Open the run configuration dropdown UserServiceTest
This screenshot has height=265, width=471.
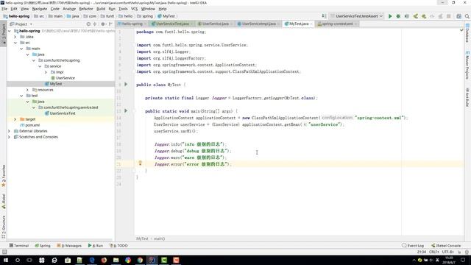coord(357,16)
